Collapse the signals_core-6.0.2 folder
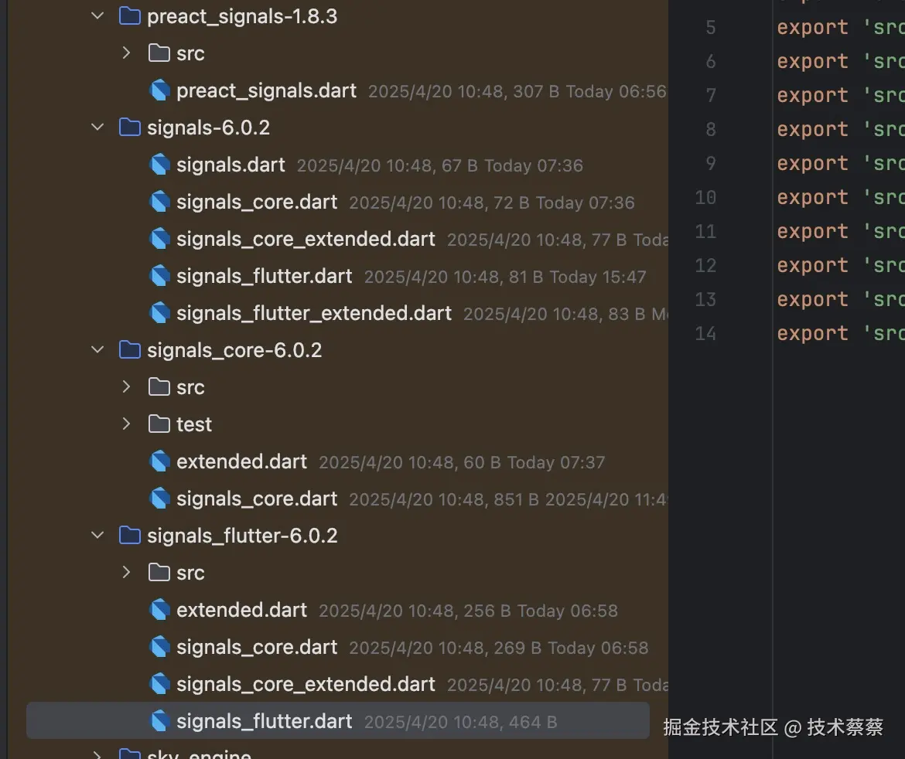Image resolution: width=905 pixels, height=759 pixels. point(97,349)
